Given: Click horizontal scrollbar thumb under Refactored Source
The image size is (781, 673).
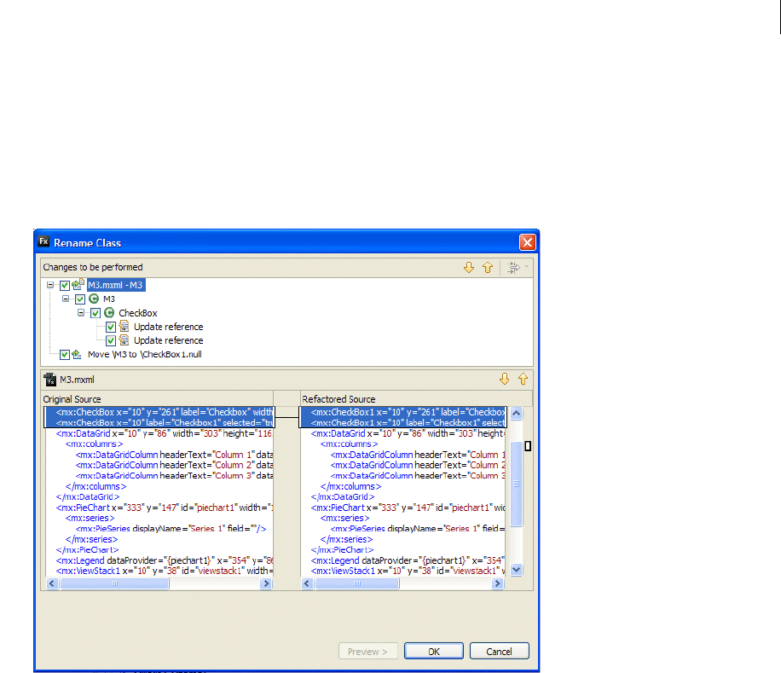Looking at the screenshot, I should pyautogui.click(x=357, y=583).
